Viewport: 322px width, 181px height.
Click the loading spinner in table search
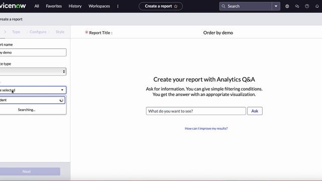coord(61,100)
